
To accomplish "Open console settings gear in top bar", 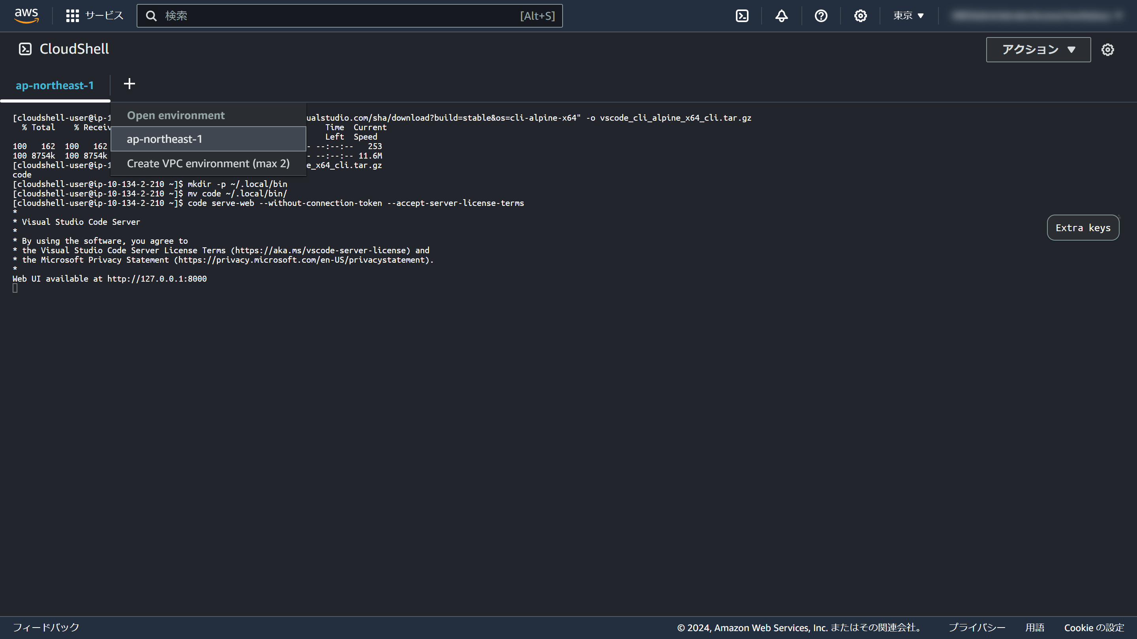I will click(860, 16).
